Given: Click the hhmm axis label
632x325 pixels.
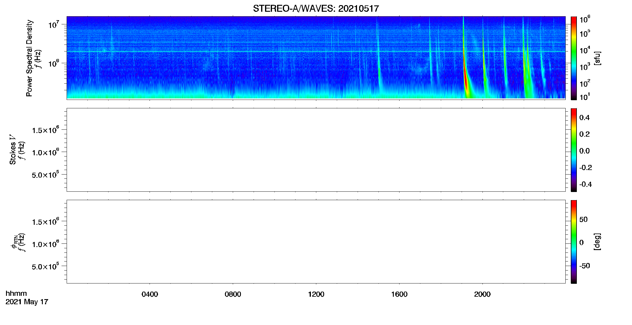Looking at the screenshot, I should coord(16,293).
